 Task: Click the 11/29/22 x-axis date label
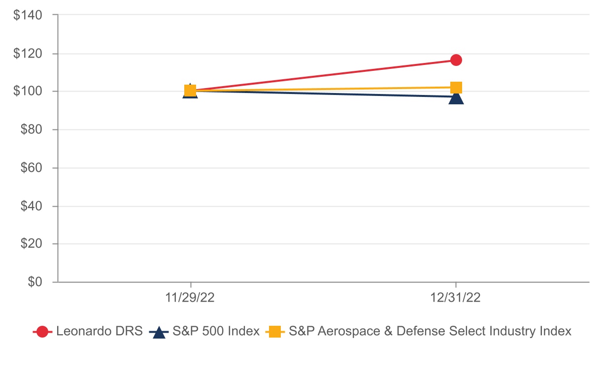point(190,299)
